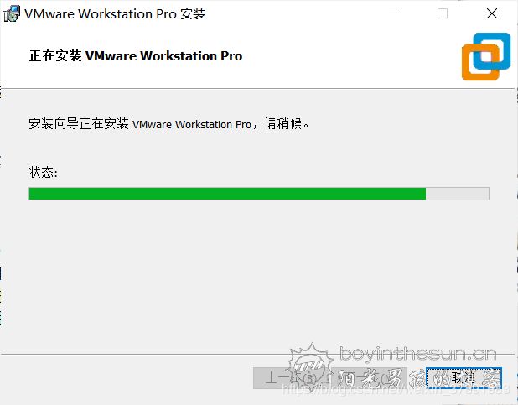The width and height of the screenshot is (518, 405).
Task: Click the orange square of the VMware logo
Action: click(x=480, y=62)
